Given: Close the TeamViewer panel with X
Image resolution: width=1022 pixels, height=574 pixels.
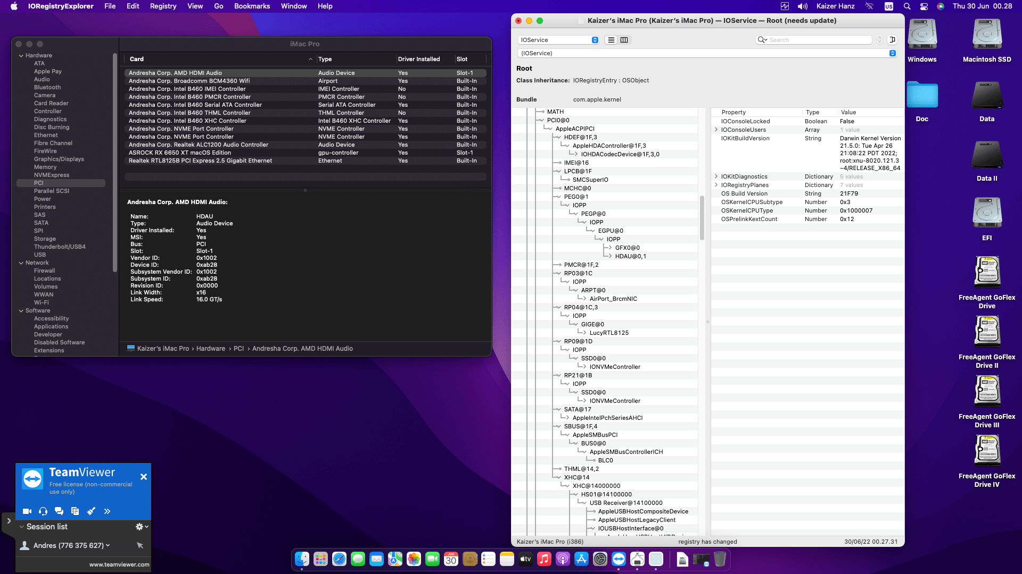Looking at the screenshot, I should tap(144, 477).
